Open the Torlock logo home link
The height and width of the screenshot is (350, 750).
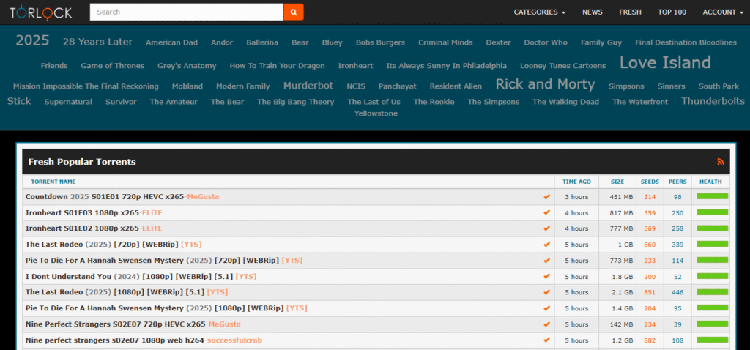(x=41, y=12)
